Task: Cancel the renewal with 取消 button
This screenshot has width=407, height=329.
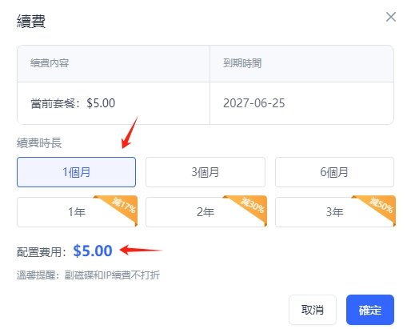Action: [313, 310]
